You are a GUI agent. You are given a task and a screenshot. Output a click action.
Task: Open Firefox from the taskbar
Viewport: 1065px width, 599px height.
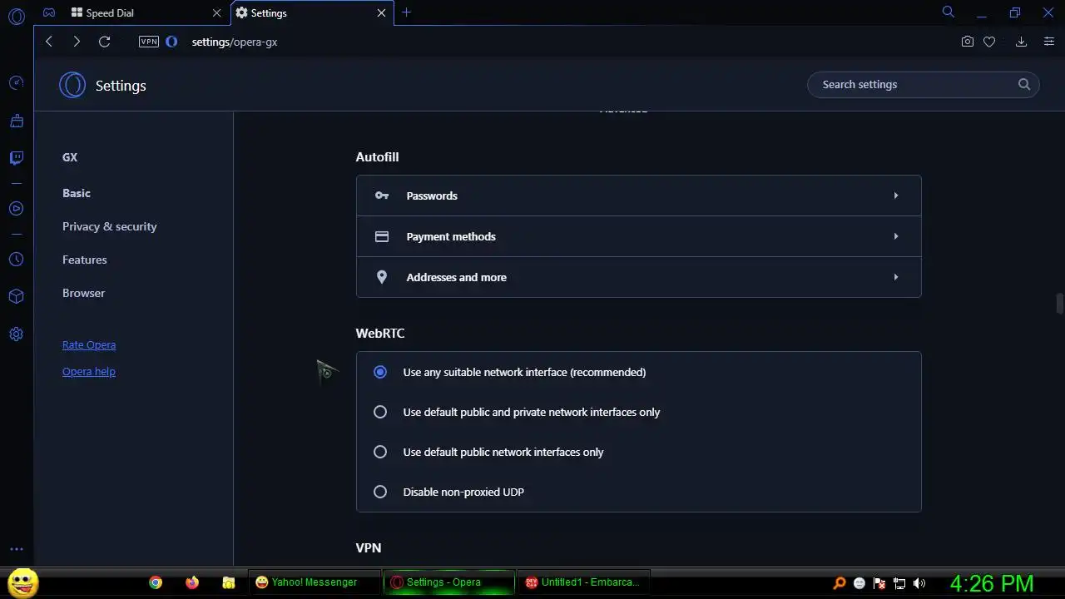click(x=192, y=582)
